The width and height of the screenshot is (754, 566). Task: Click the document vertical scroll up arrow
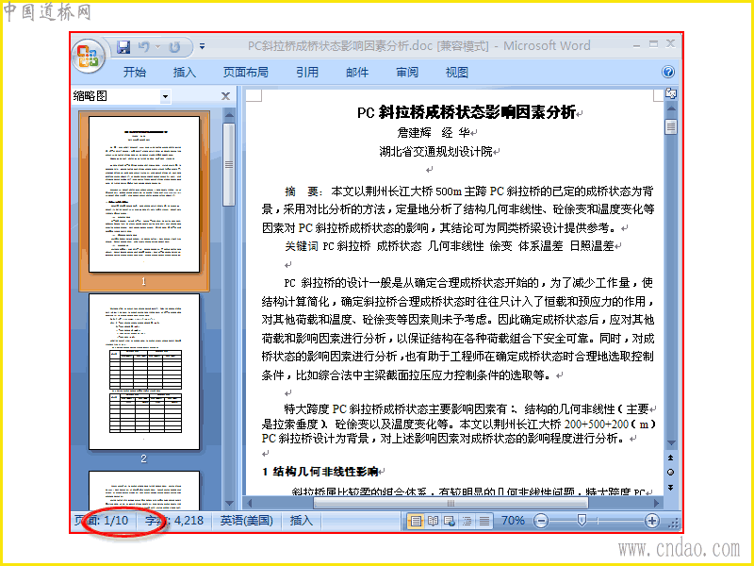pyautogui.click(x=671, y=109)
